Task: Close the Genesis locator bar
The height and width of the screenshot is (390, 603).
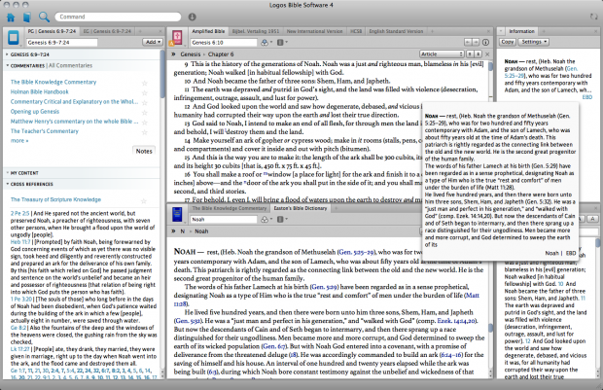Action: pyautogui.click(x=487, y=54)
